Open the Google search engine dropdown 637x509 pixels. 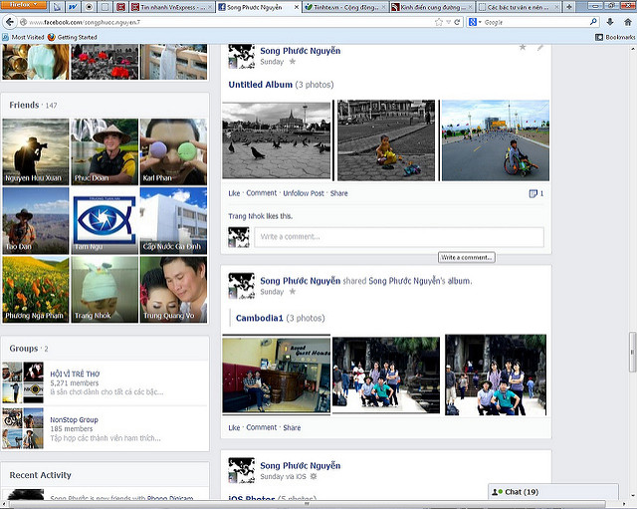[474, 22]
